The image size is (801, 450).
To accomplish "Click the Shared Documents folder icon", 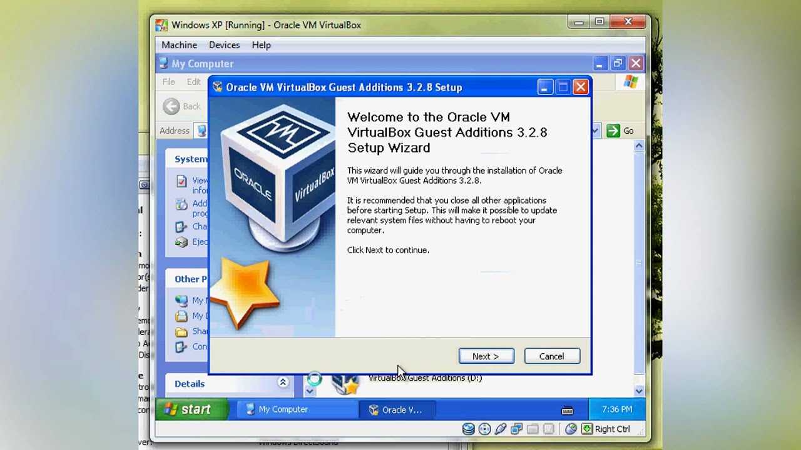I will [x=181, y=332].
